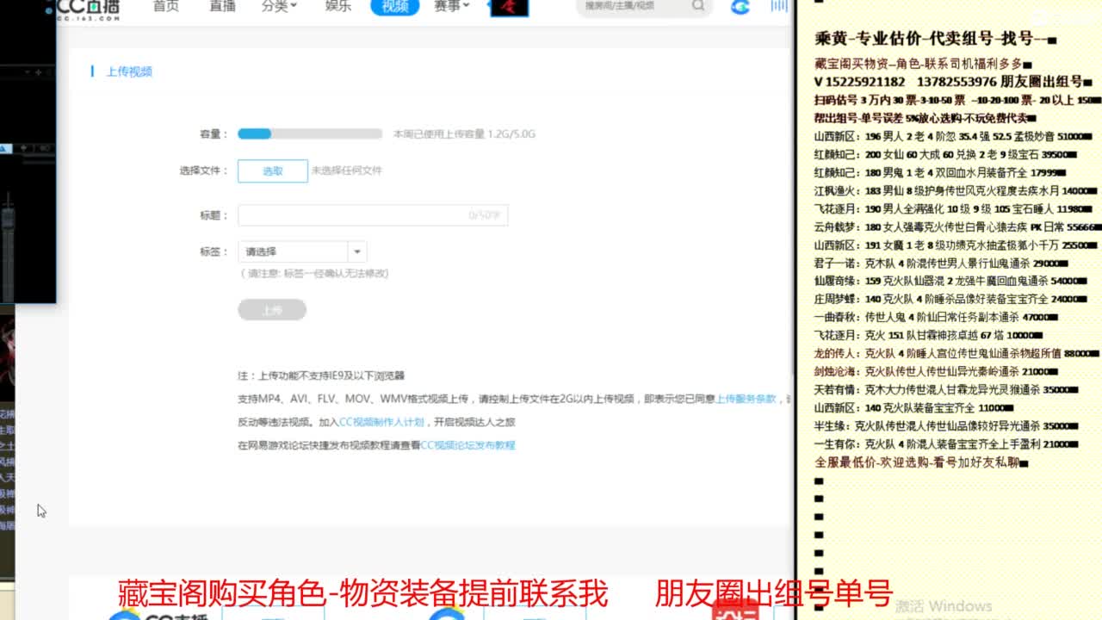1102x620 pixels.
Task: Click the CC直播 site logo
Action: 89,9
